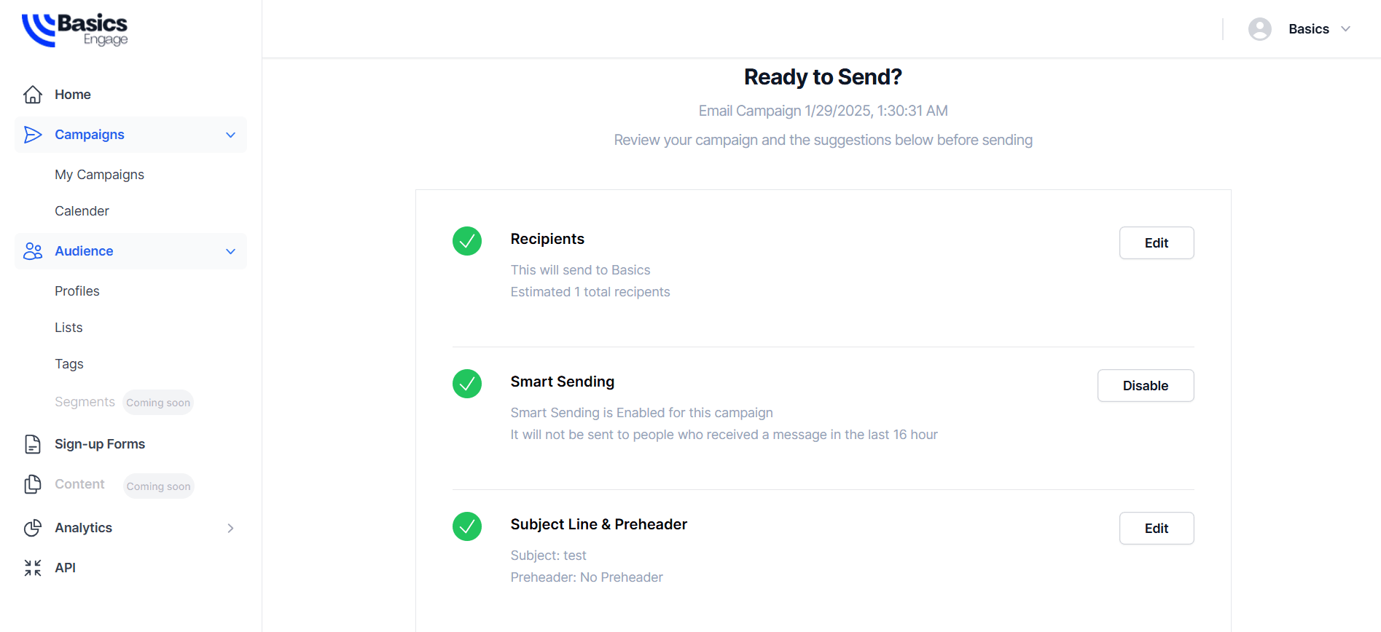Screen dimensions: 1381x632
Task: Disable Smart Sending for this campaign
Action: coord(1145,386)
